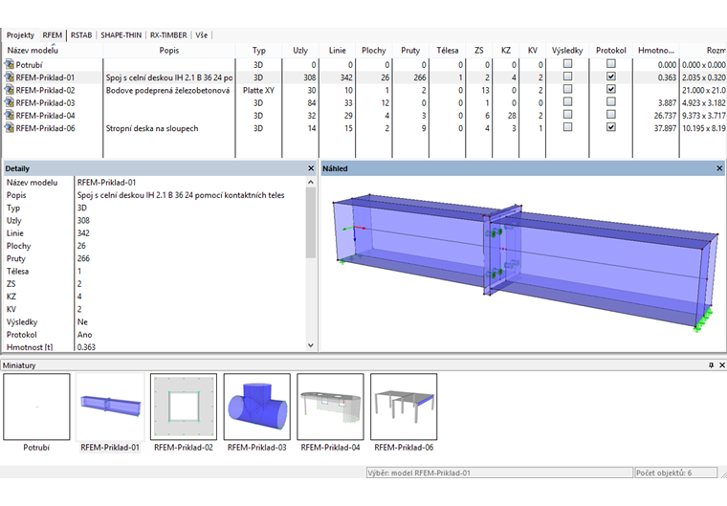Toggle Výsledky checkbox for RFEM-Priklad-02

click(x=567, y=89)
